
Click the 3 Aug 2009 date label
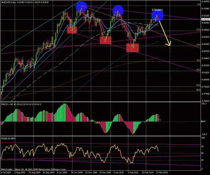pos(20,172)
